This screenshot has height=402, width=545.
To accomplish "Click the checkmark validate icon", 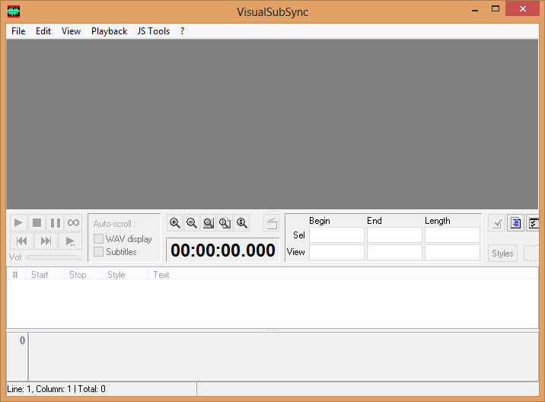I will tap(497, 223).
